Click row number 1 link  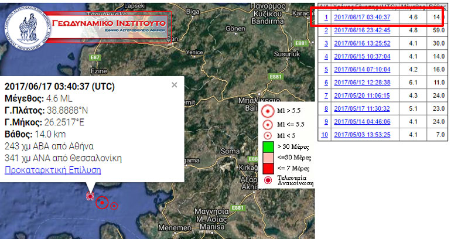point(326,17)
